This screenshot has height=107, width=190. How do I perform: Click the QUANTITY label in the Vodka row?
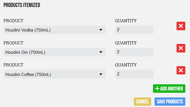[x=126, y=21]
